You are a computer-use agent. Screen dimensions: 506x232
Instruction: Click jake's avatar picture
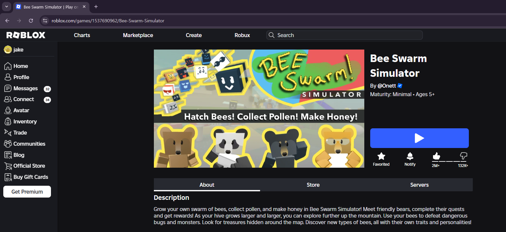pos(8,50)
